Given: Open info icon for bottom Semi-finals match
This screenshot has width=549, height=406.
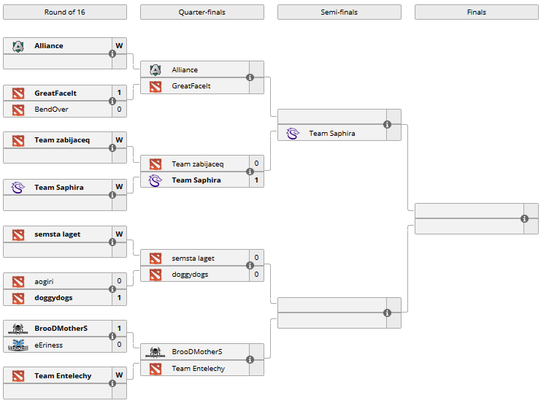Looking at the screenshot, I should pos(387,313).
